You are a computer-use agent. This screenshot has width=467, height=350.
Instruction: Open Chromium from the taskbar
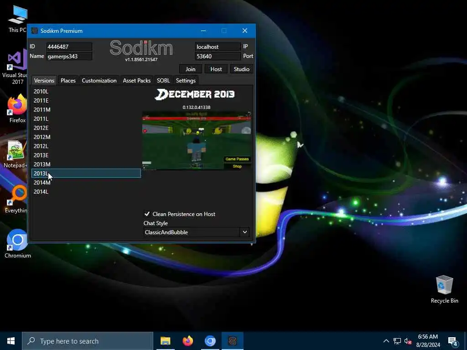(210, 341)
